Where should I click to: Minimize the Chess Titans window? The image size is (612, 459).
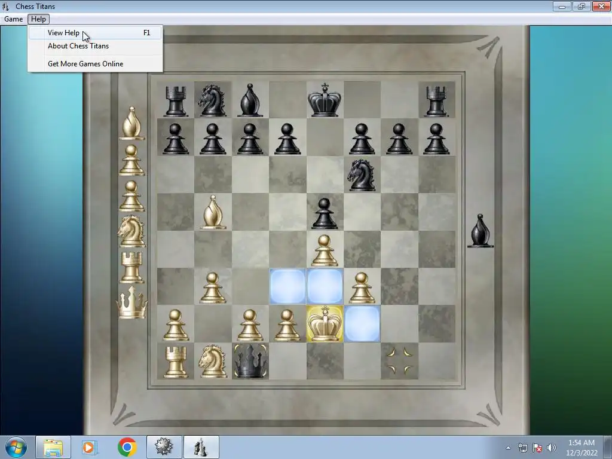point(562,7)
